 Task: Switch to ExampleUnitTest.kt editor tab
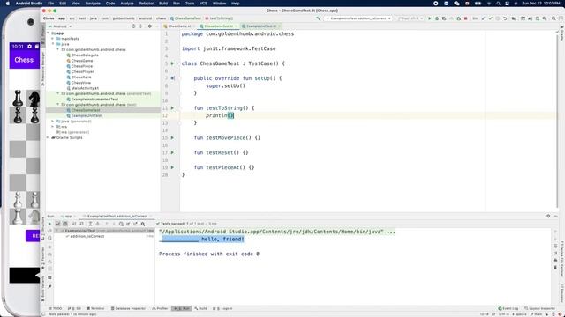coord(261,26)
